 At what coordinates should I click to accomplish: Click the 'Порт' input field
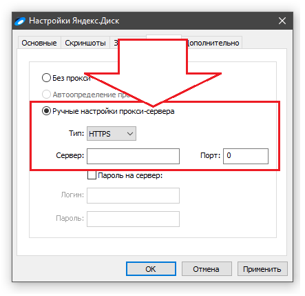(246, 156)
